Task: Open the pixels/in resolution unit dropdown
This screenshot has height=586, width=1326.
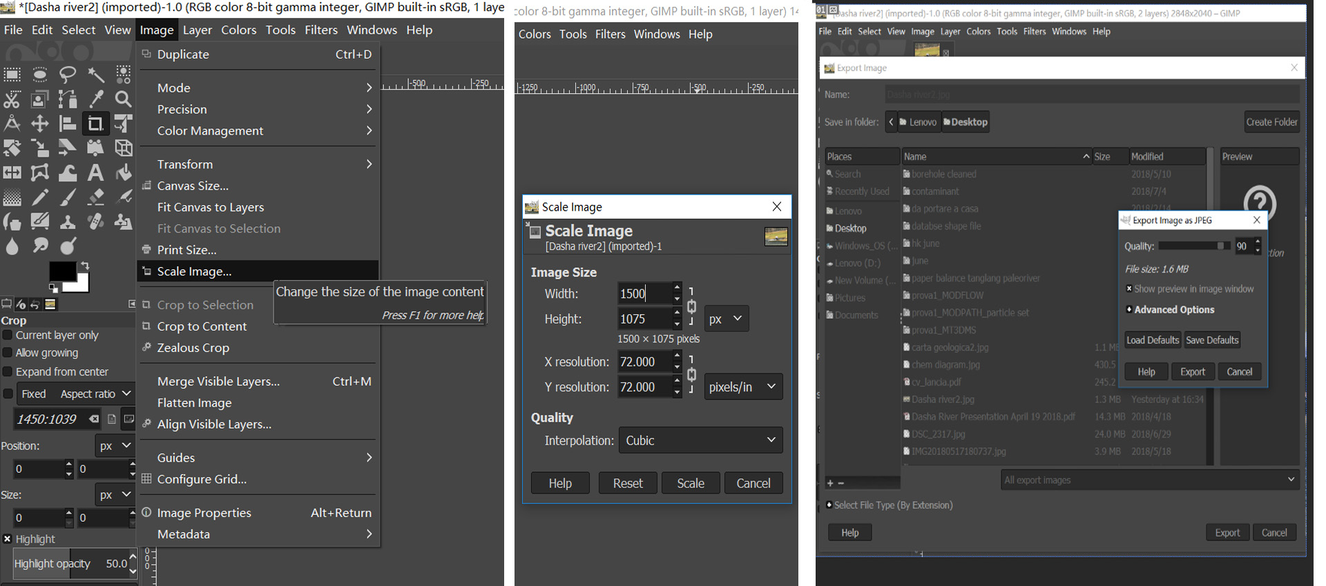Action: pos(742,387)
